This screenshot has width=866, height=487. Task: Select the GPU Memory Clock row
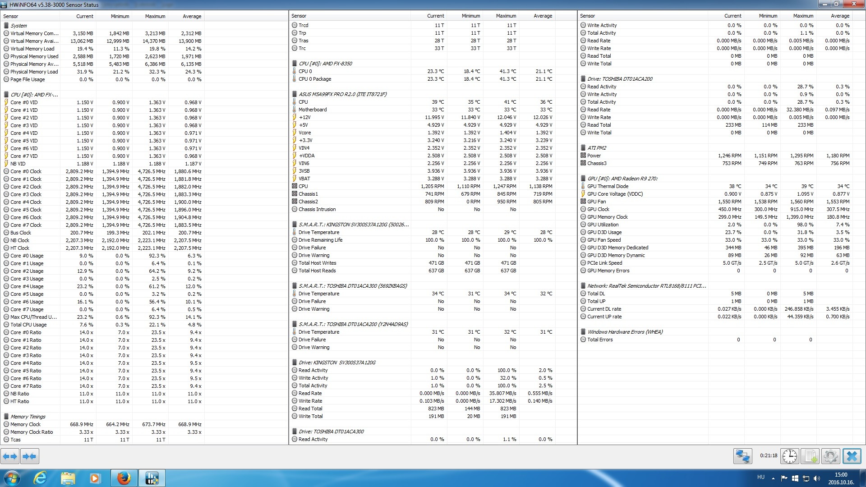(716, 217)
